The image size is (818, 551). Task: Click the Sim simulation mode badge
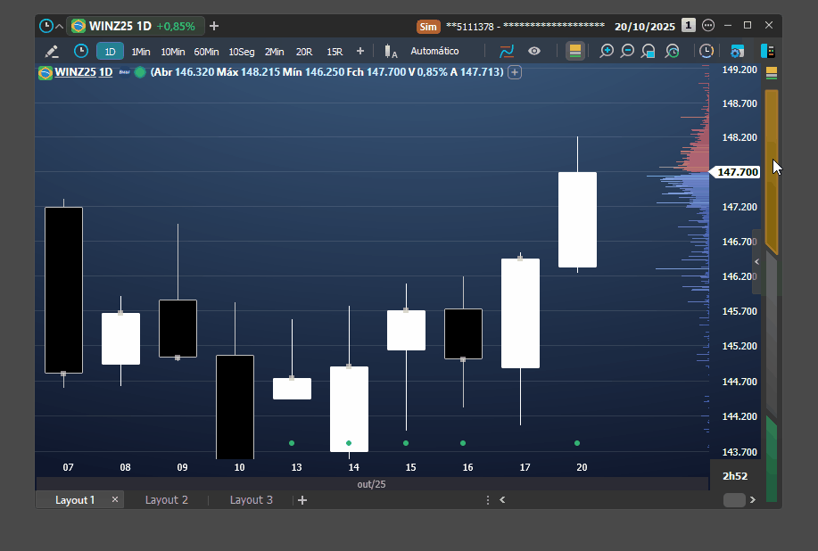point(428,26)
